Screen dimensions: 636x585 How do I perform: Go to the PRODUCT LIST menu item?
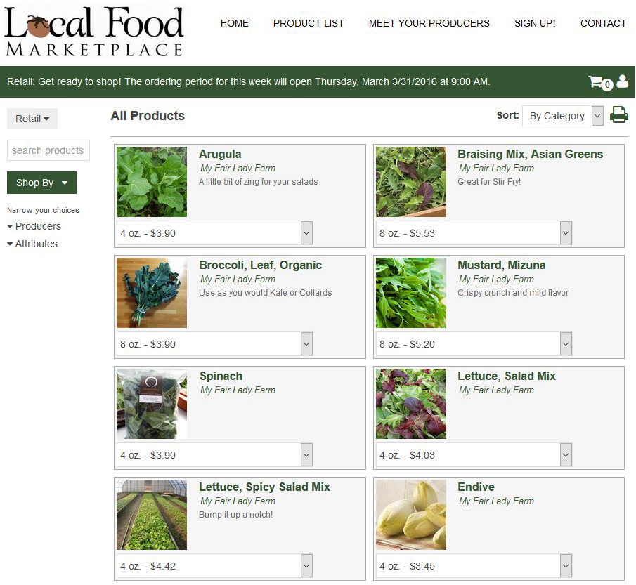point(309,23)
